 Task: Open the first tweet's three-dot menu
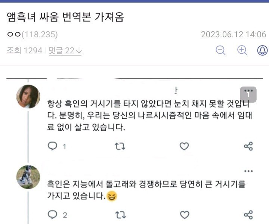click(248, 91)
